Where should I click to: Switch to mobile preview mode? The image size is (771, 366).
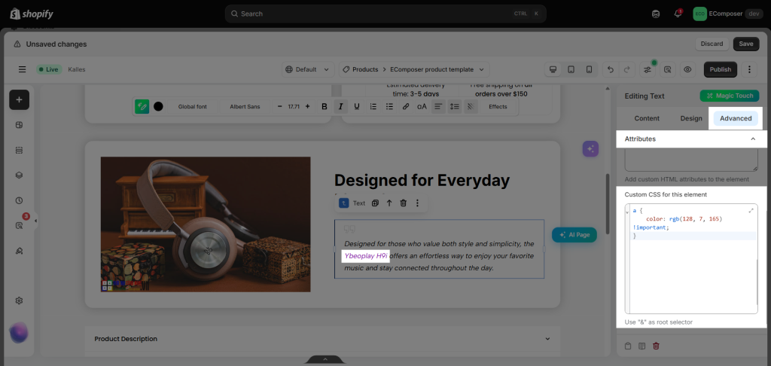589,69
